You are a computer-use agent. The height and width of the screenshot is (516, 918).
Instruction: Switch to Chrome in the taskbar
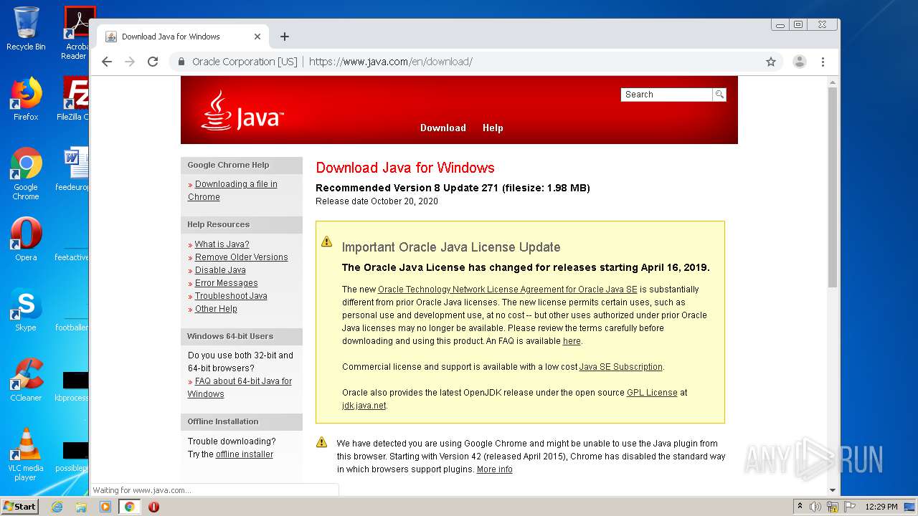click(x=129, y=507)
